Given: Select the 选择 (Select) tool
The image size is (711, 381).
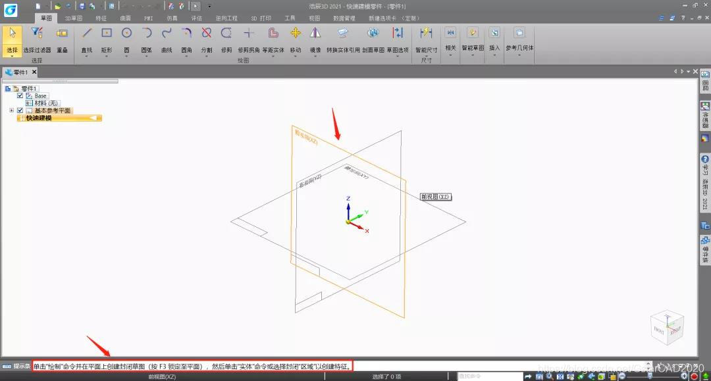Looking at the screenshot, I should click(12, 40).
